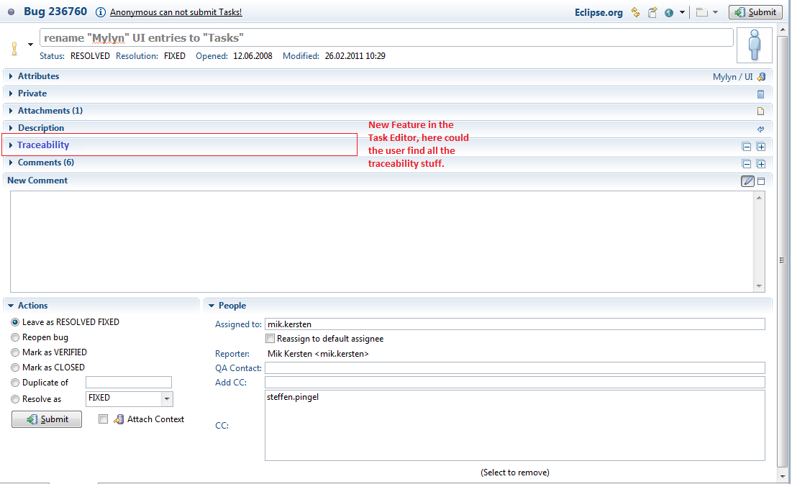Image resolution: width=792 pixels, height=484 pixels.
Task: Maximize the New Comment editor icon
Action: (761, 181)
